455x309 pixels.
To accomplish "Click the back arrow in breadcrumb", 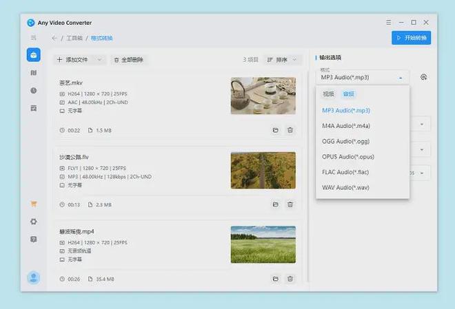I will pyautogui.click(x=54, y=38).
